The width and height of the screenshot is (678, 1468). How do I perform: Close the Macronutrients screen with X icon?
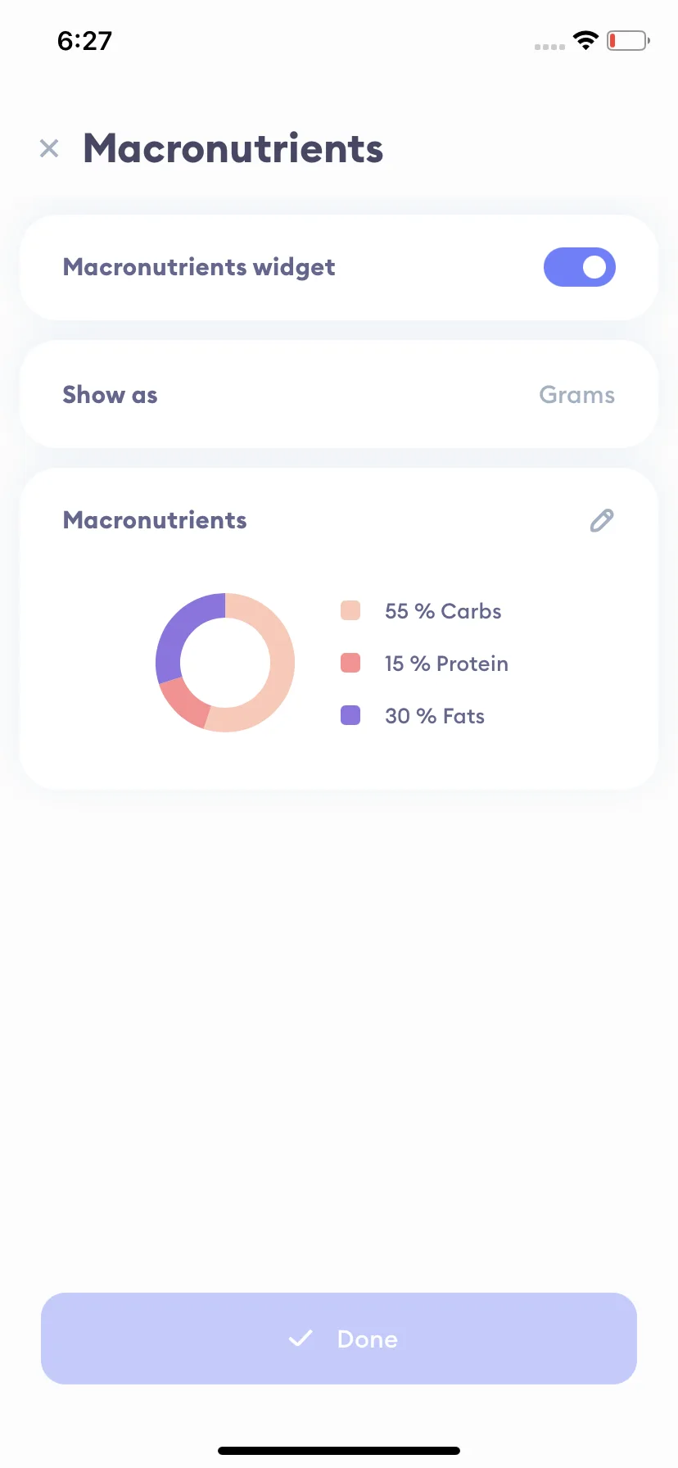pyautogui.click(x=49, y=148)
